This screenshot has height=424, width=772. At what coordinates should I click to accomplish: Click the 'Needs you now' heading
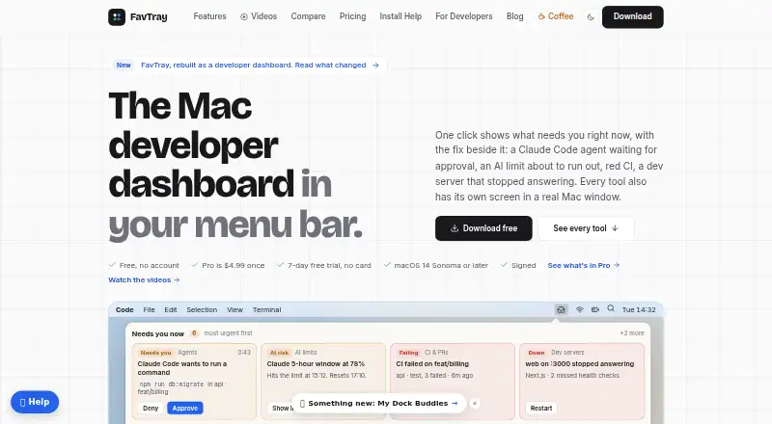coord(157,334)
